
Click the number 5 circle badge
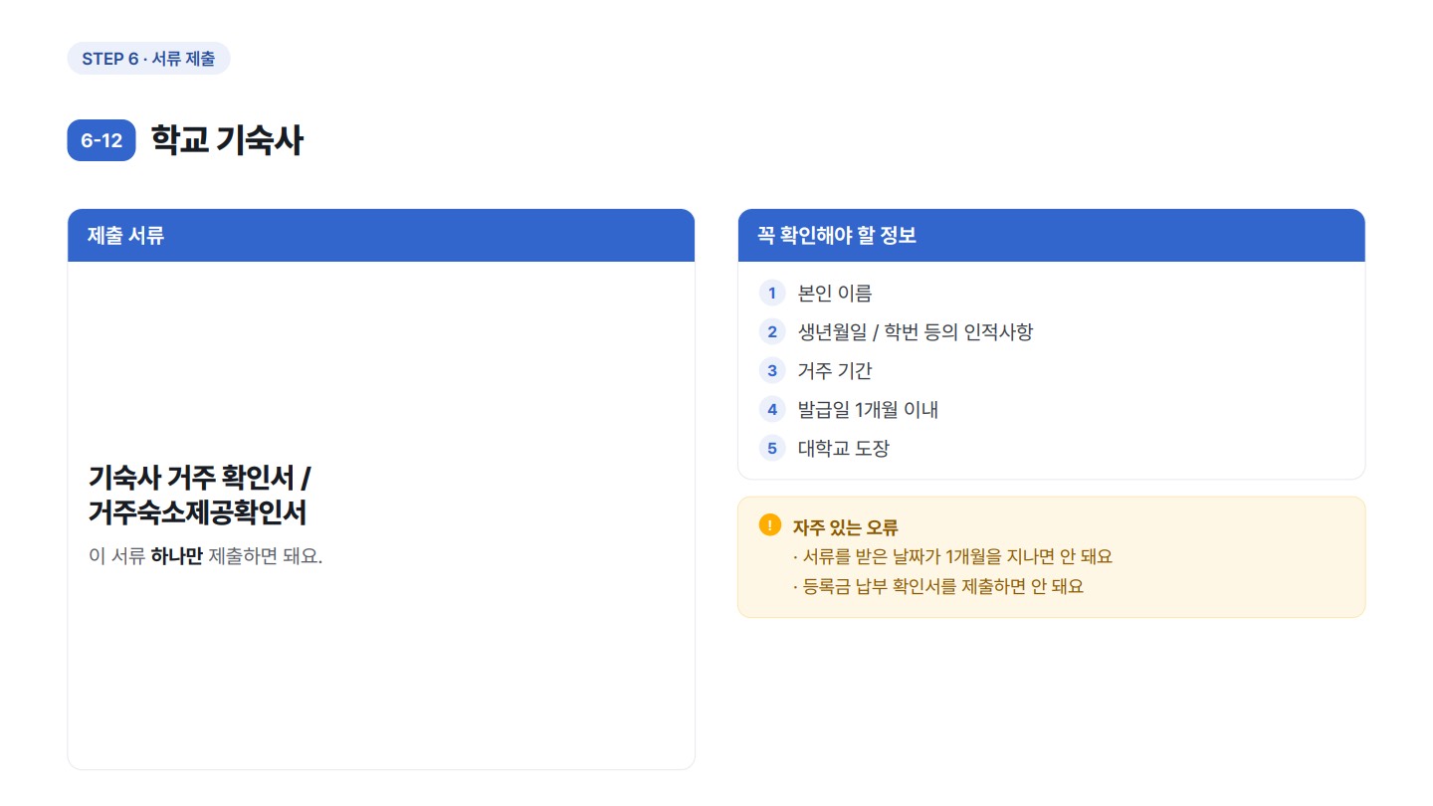771,448
